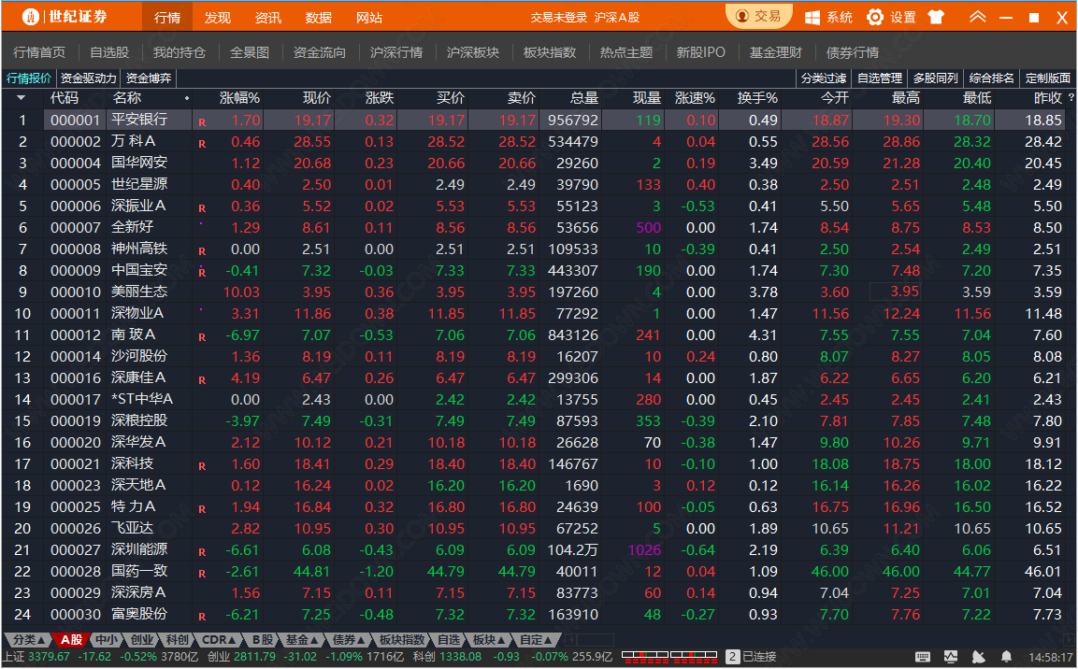The height and width of the screenshot is (669, 1078).
Task: Select the 中小 bottom tab
Action: coord(106,639)
